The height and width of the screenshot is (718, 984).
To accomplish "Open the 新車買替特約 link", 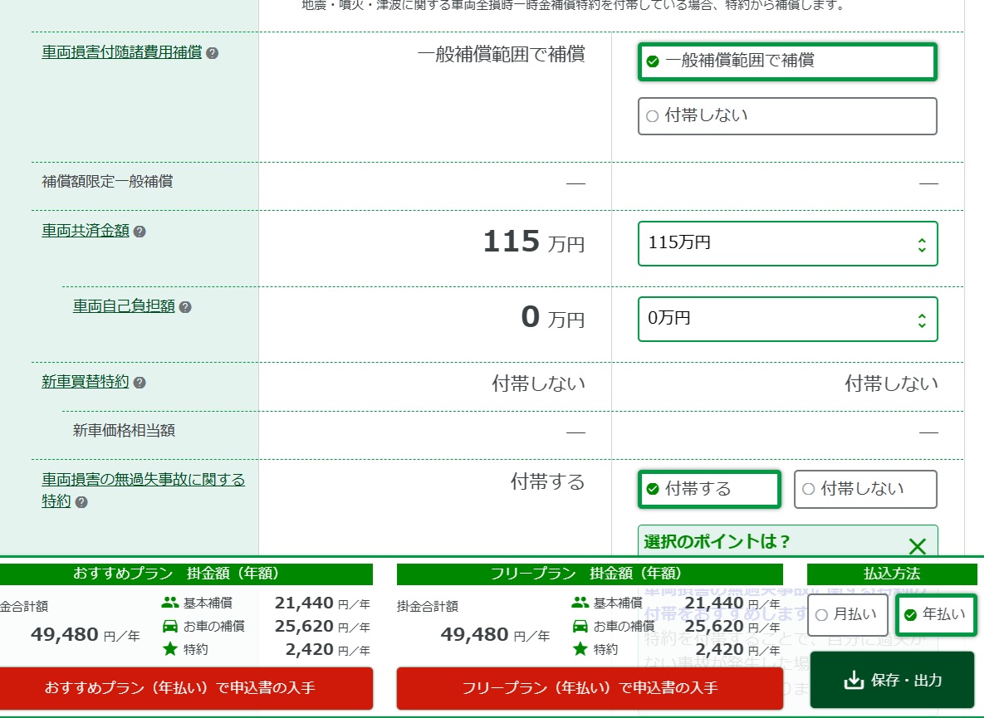I will pyautogui.click(x=86, y=382).
